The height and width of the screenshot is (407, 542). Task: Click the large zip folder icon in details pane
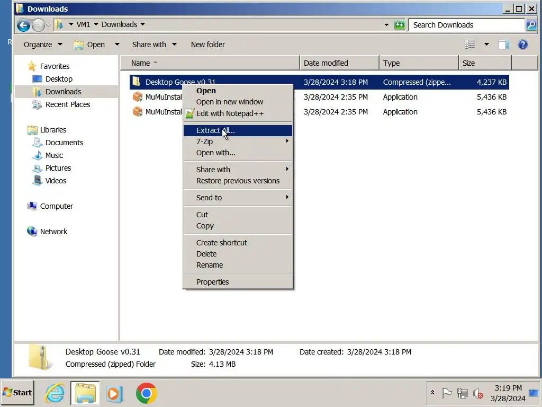(41, 358)
